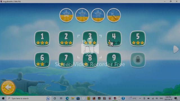Start level 9 with no stars
This screenshot has width=180, height=101.
pos(114,60)
